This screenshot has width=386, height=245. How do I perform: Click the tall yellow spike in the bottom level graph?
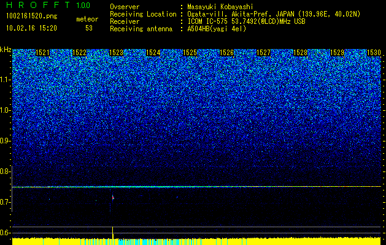[112, 233]
